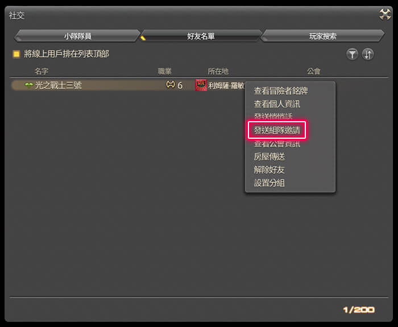Choose 房屋傳送 menu option

tap(270, 156)
